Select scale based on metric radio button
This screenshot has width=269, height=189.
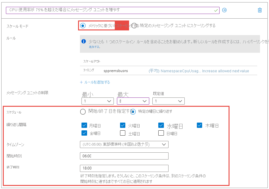pyautogui.click(x=83, y=26)
